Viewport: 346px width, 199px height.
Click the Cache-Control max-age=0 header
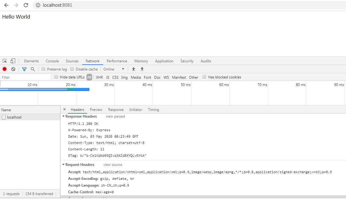(91, 192)
